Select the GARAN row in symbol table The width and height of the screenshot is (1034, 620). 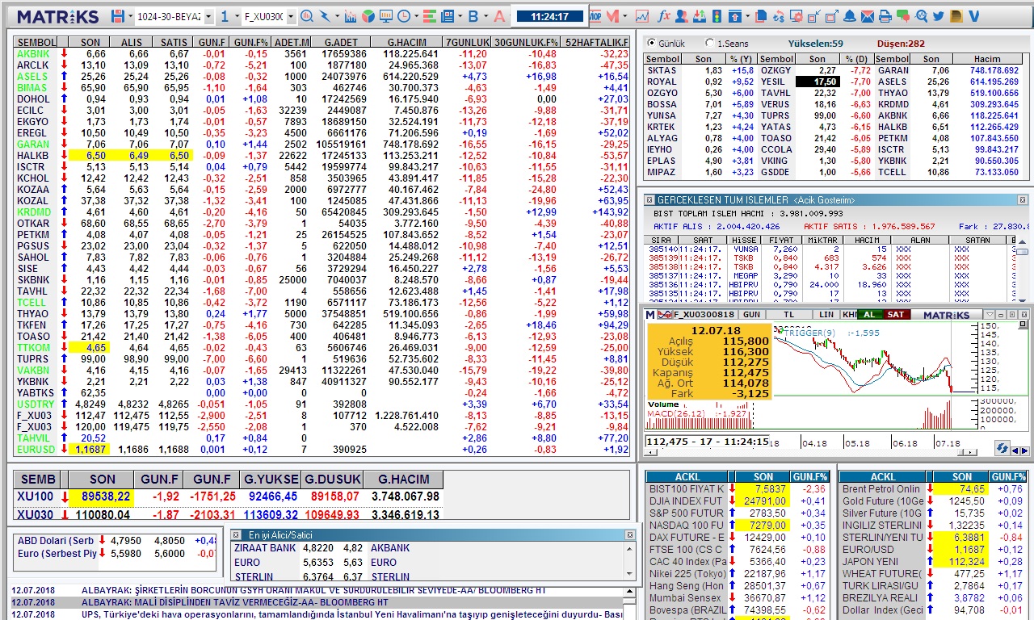(x=322, y=144)
